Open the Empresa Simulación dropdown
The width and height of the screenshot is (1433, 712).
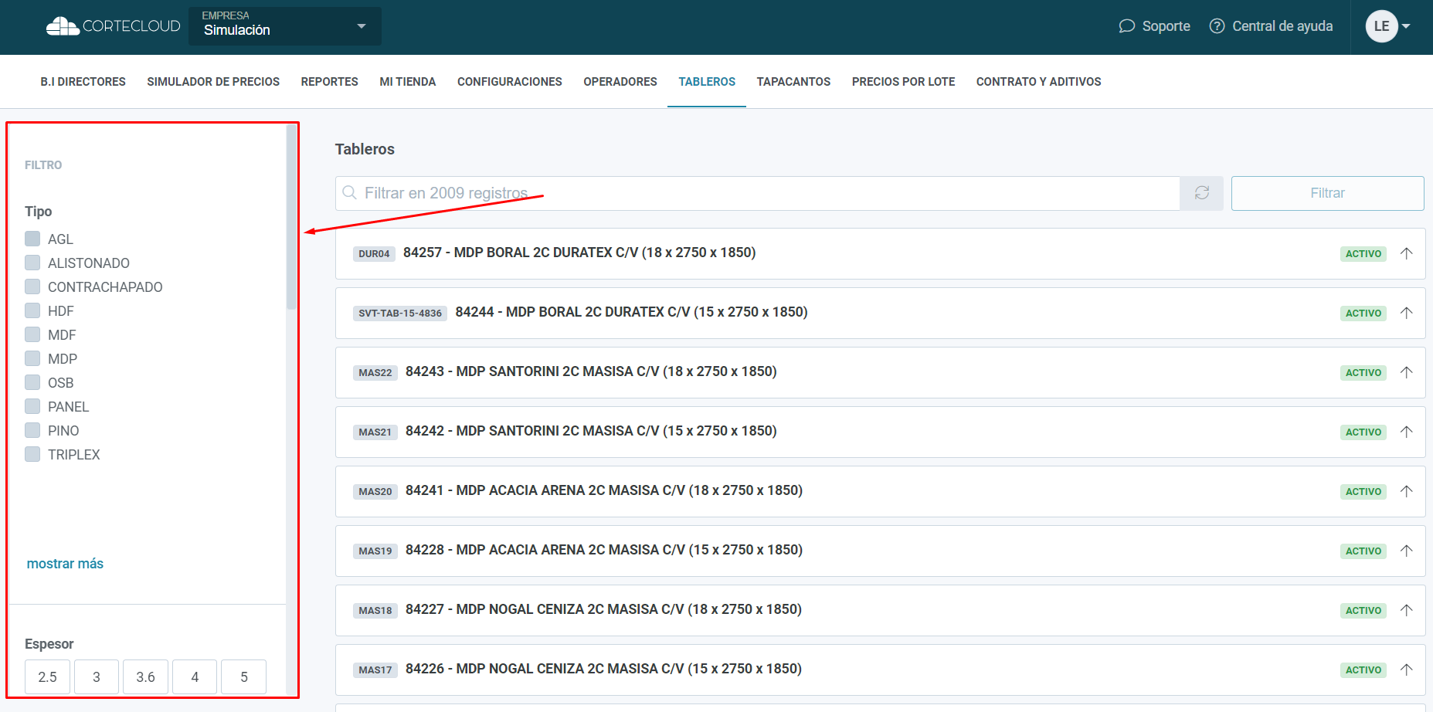click(x=285, y=26)
